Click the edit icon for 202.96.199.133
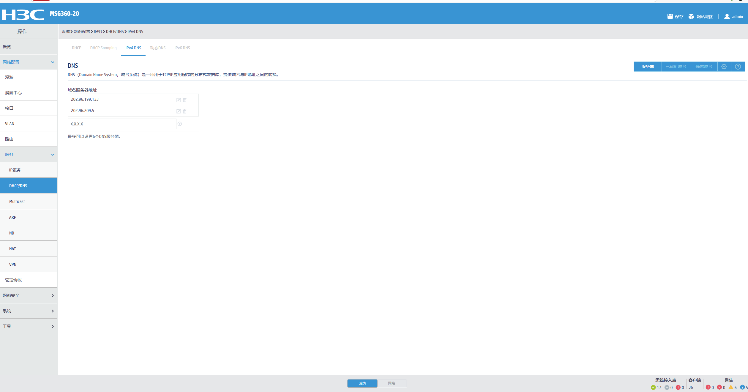 tap(179, 100)
